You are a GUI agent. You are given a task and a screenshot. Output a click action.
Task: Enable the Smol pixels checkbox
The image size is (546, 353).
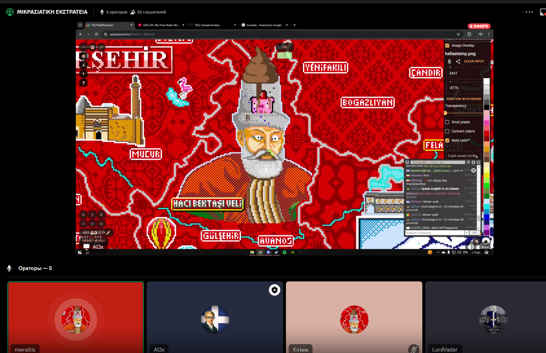[447, 122]
